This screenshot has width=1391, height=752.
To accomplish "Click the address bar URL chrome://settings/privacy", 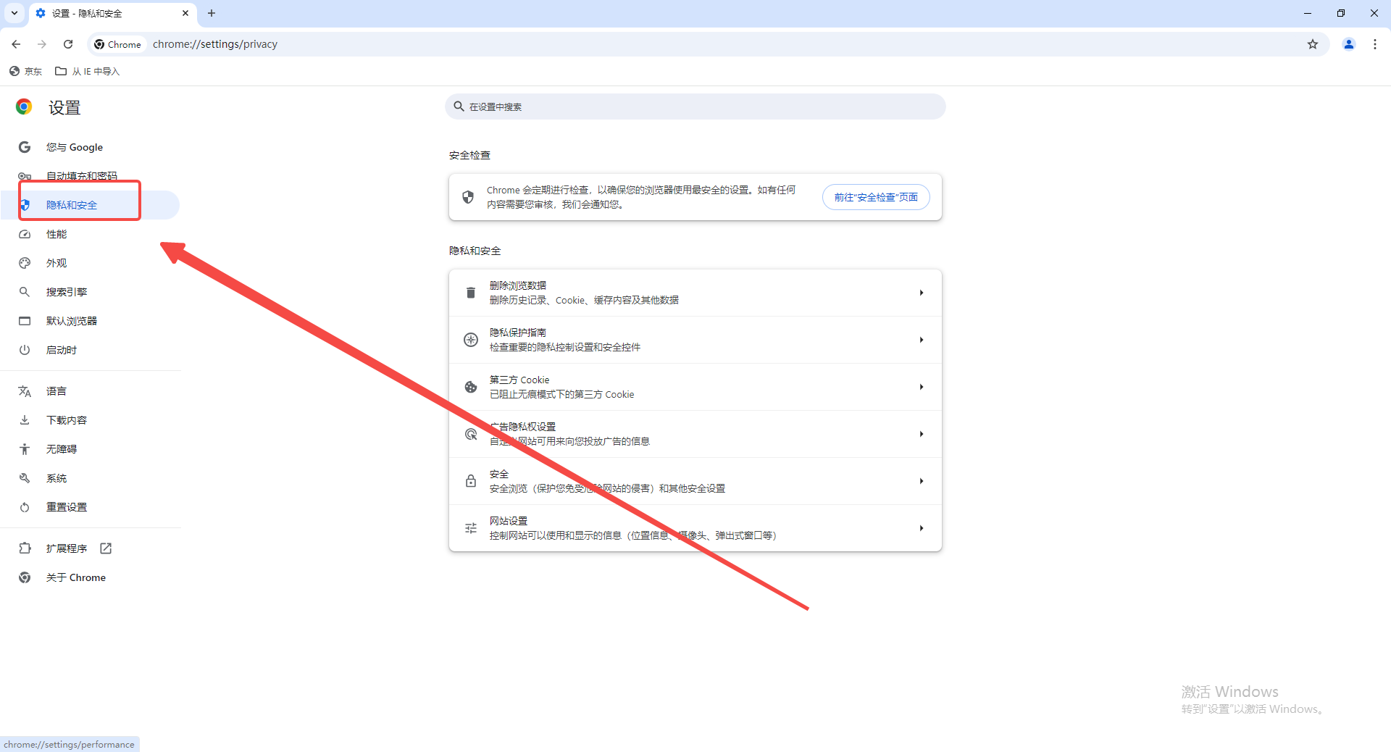I will tap(215, 44).
